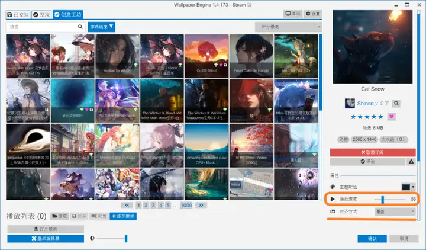Click the author avatar image
The width and height of the screenshot is (426, 250).
[x=350, y=103]
